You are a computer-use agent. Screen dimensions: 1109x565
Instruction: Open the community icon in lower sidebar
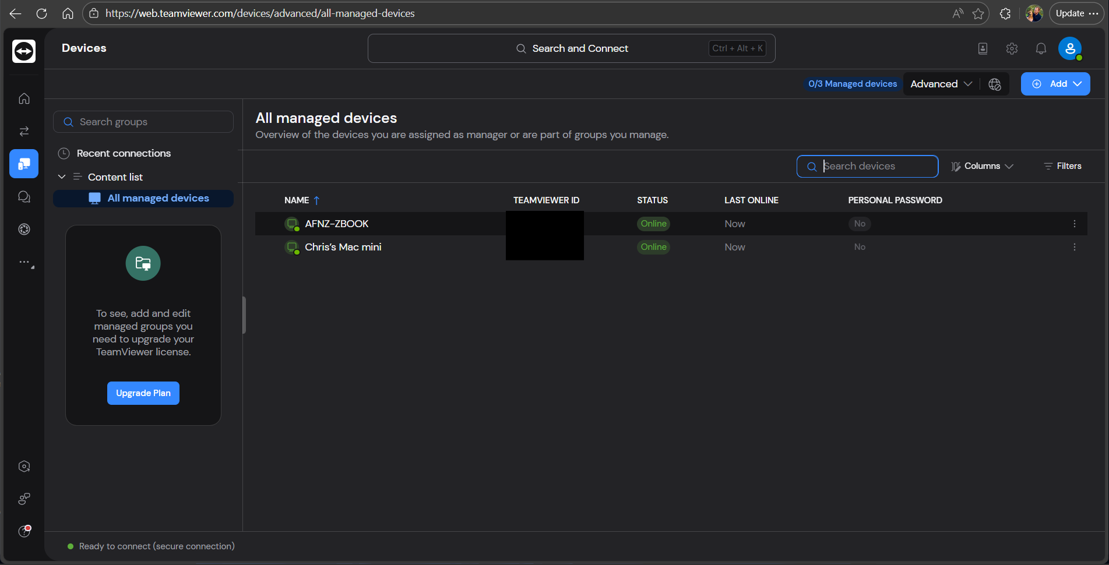pyautogui.click(x=24, y=499)
